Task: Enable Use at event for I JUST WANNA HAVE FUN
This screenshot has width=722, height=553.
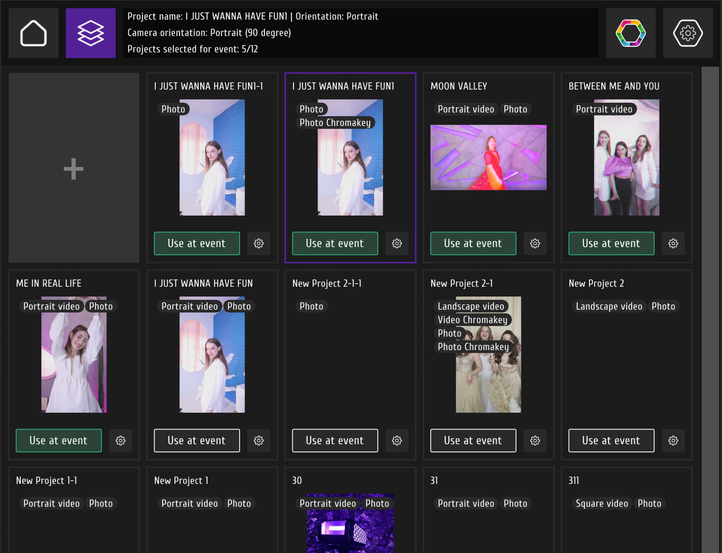Action: (197, 441)
